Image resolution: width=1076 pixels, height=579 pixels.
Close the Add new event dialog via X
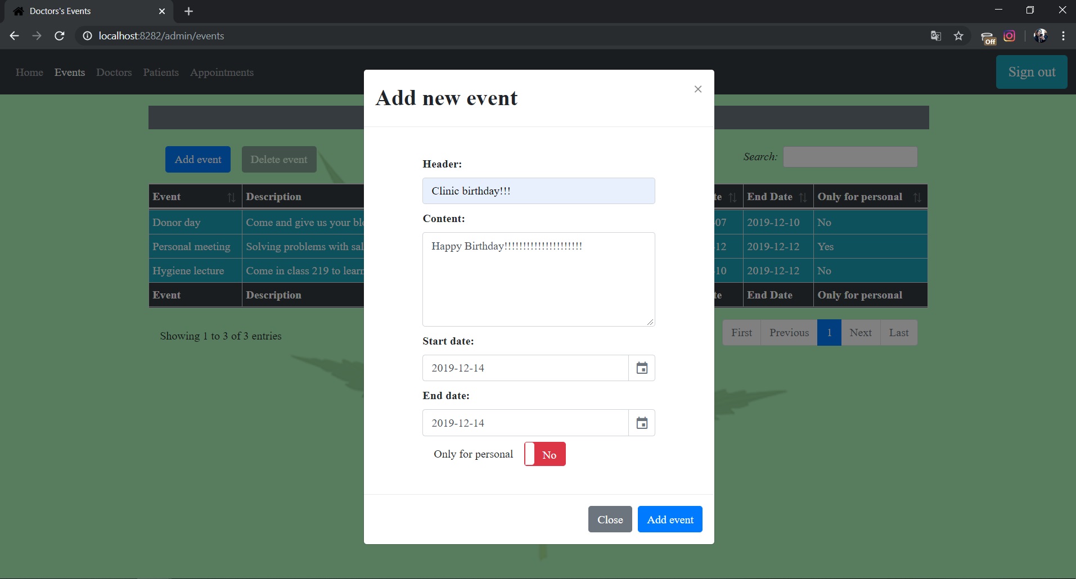[x=698, y=89]
